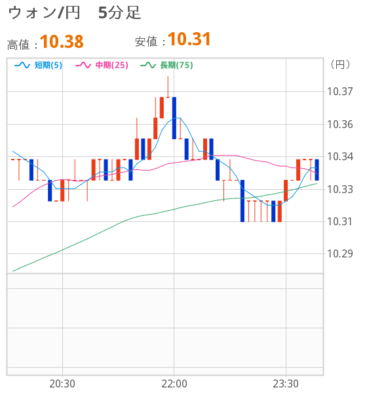Click the tall blue candlestick at 22:00
The image size is (367, 394).
point(174,118)
